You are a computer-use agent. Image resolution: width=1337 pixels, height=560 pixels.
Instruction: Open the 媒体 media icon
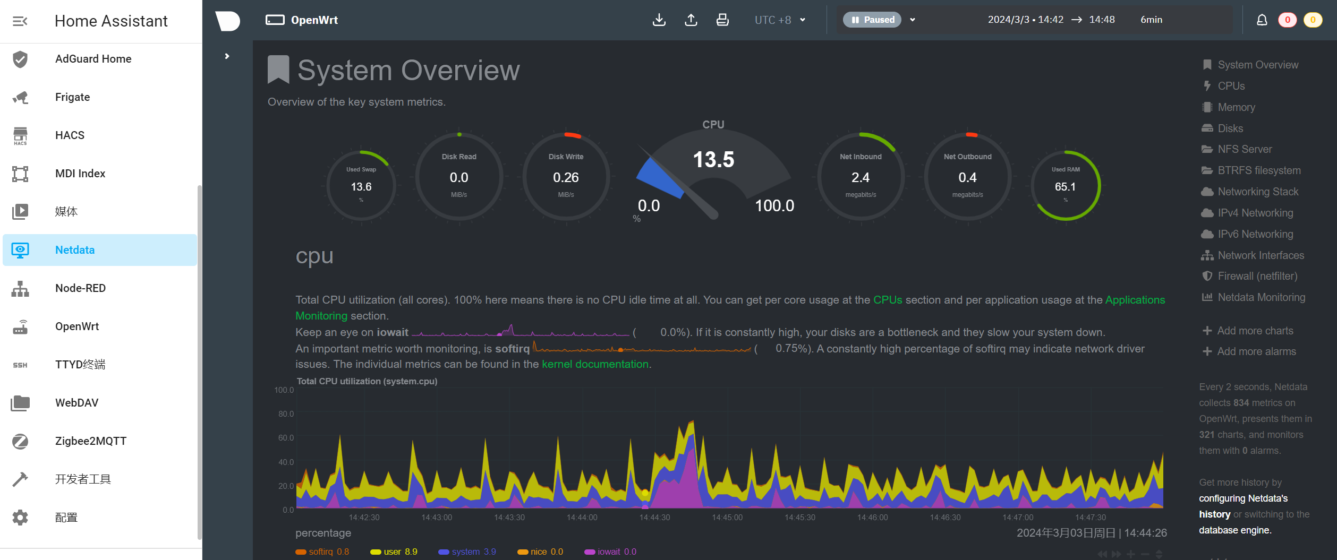click(20, 212)
